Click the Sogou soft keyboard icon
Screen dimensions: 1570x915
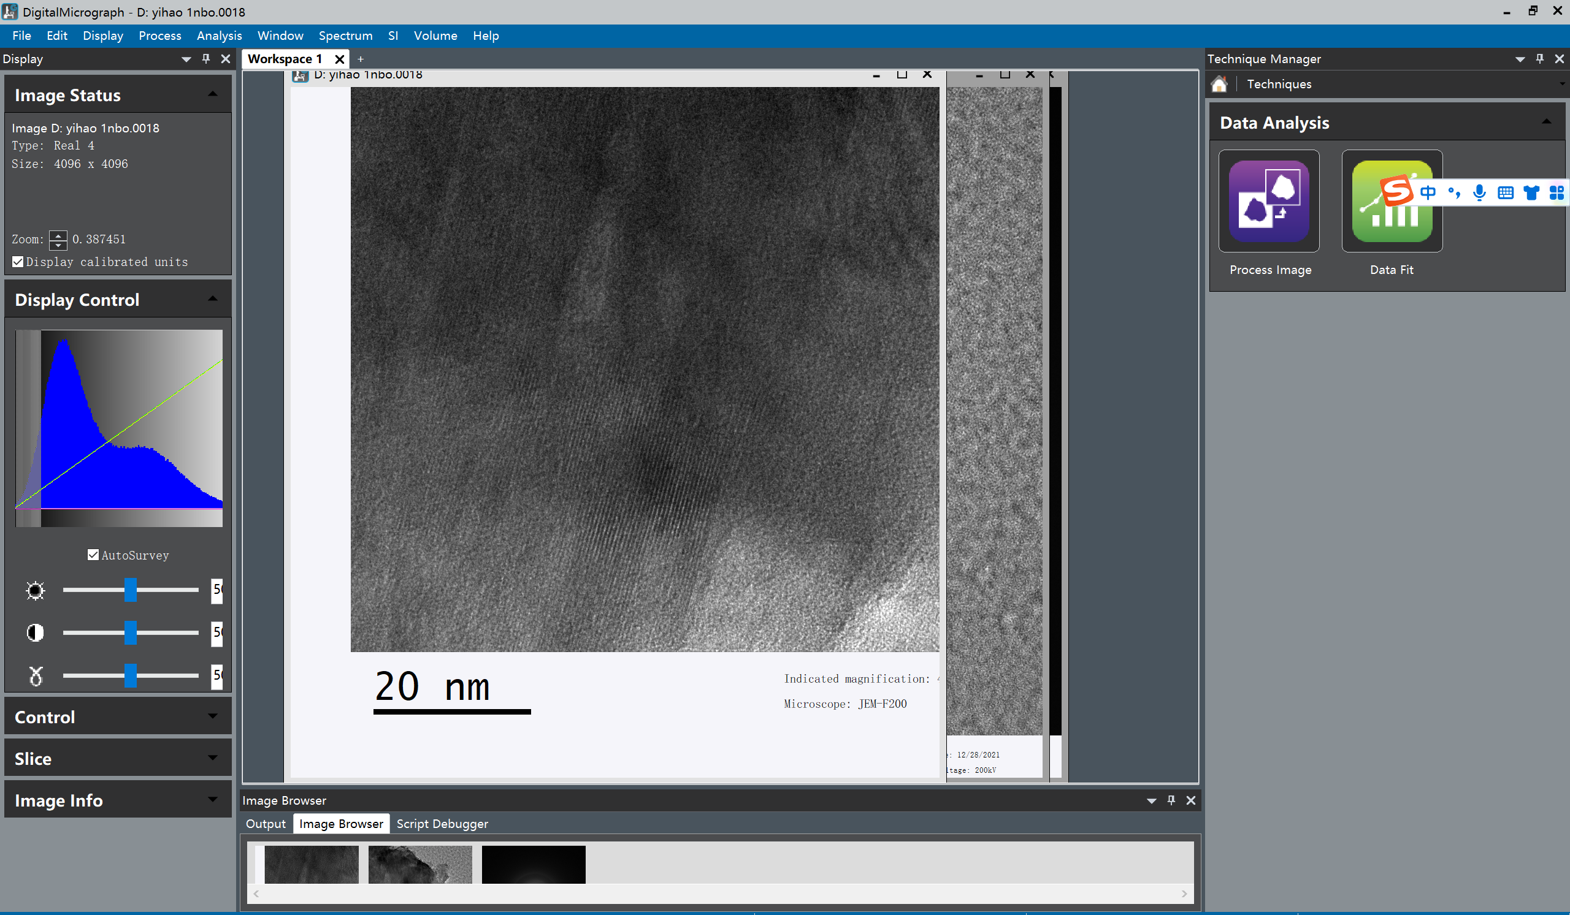point(1505,192)
